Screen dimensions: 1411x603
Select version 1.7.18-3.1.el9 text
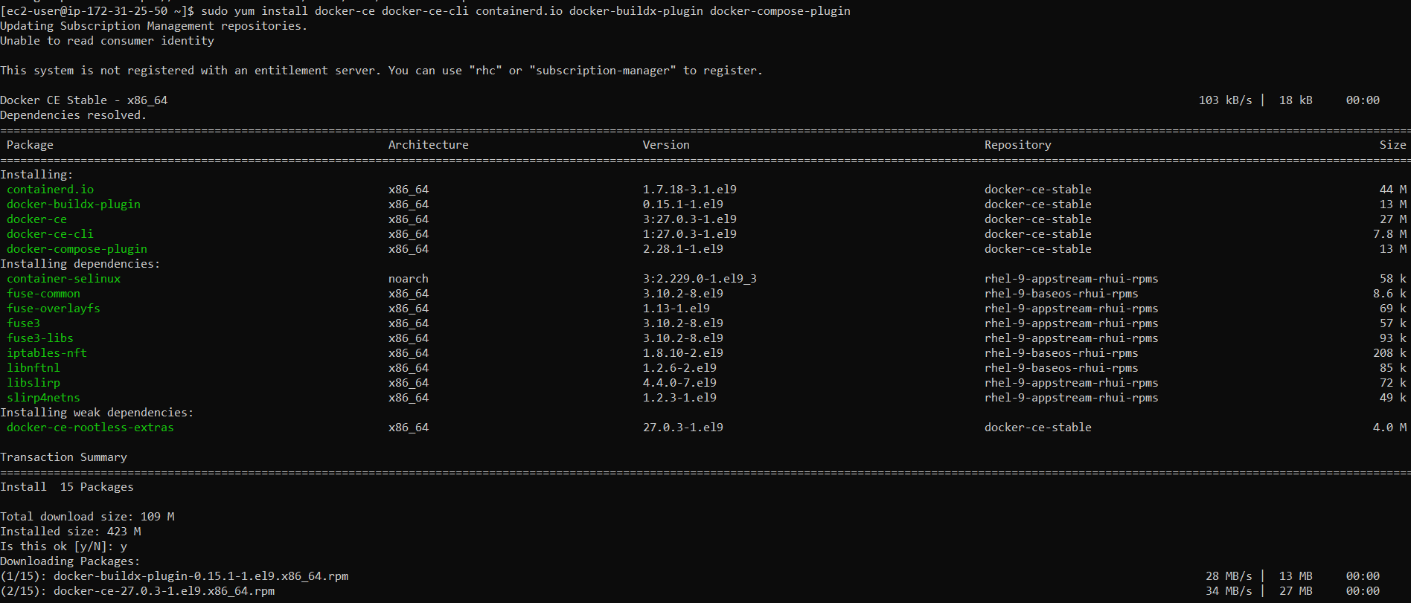[x=689, y=190]
